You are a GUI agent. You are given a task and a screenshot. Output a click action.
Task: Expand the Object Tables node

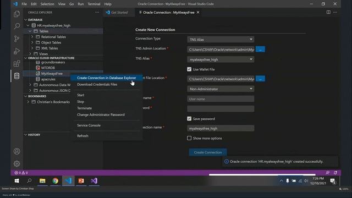32,42
